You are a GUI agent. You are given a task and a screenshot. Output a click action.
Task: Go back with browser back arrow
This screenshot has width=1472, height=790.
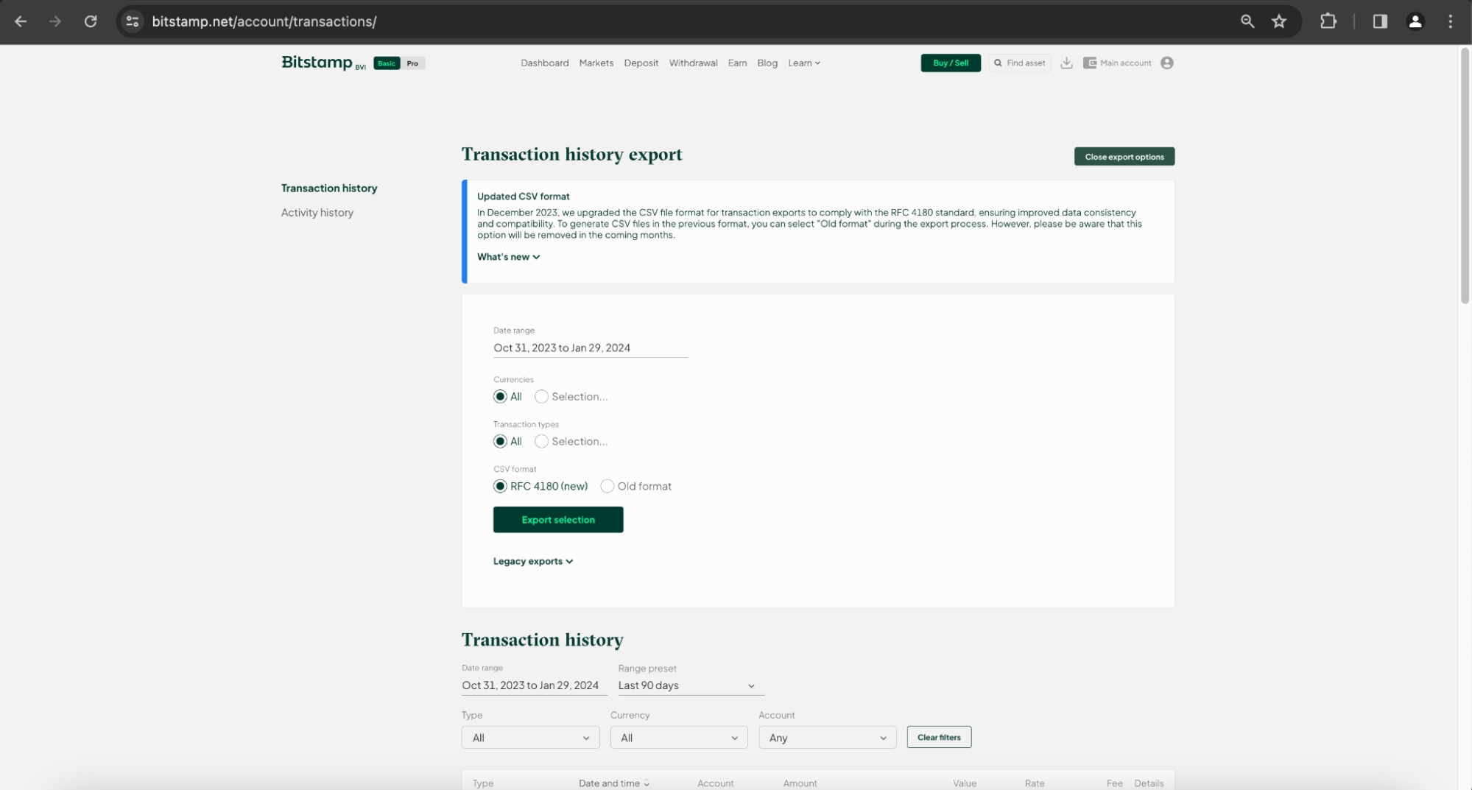pyautogui.click(x=21, y=21)
